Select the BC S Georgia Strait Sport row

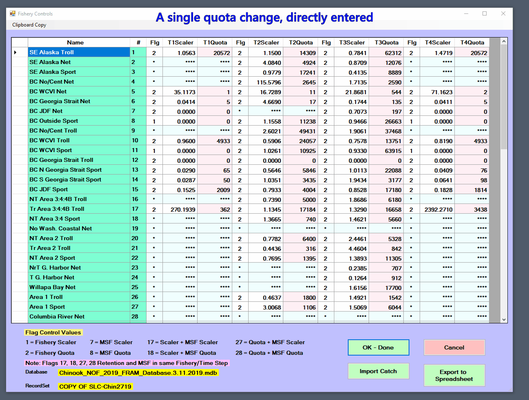click(x=79, y=179)
